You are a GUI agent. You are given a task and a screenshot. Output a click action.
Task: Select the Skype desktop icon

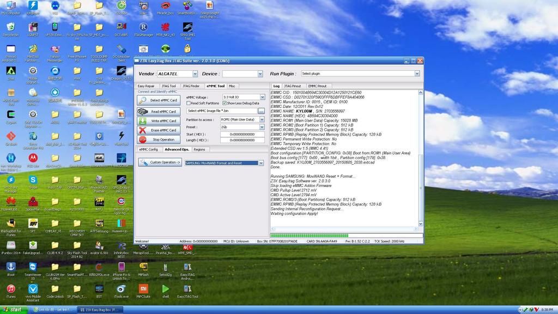(x=33, y=182)
